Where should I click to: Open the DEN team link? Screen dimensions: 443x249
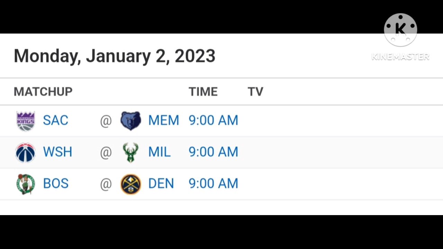click(161, 183)
